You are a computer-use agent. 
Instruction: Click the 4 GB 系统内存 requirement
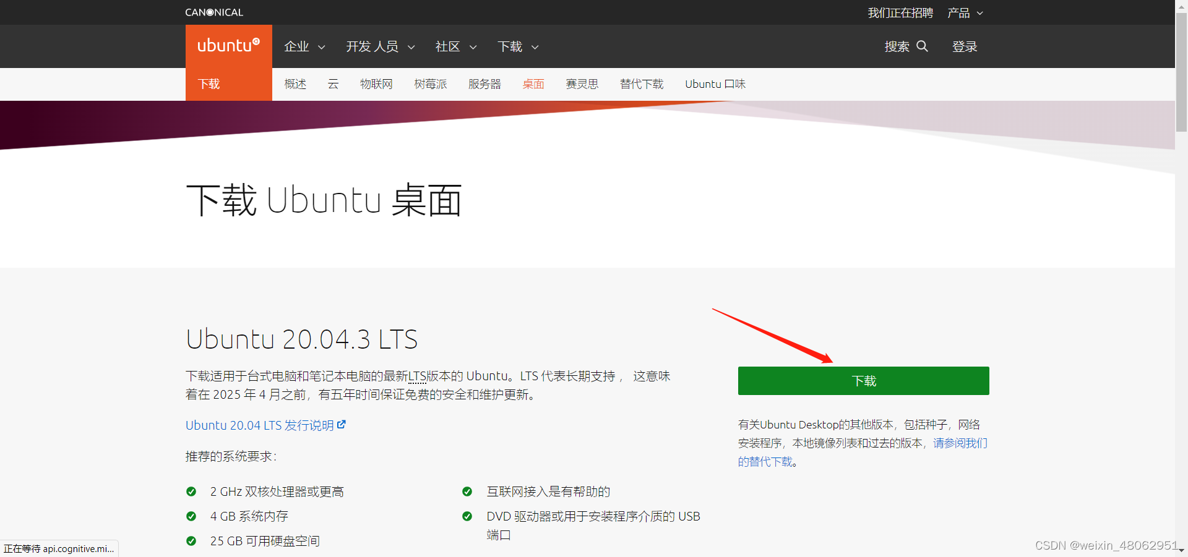coord(249,516)
